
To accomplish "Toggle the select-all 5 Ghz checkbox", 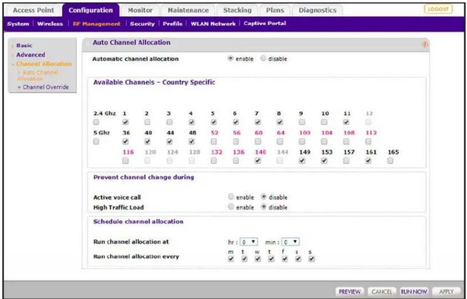I will [96, 142].
